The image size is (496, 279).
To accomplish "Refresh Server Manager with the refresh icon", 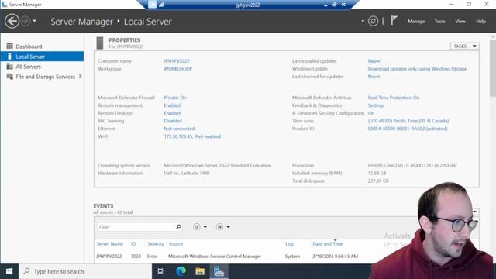I will point(373,21).
